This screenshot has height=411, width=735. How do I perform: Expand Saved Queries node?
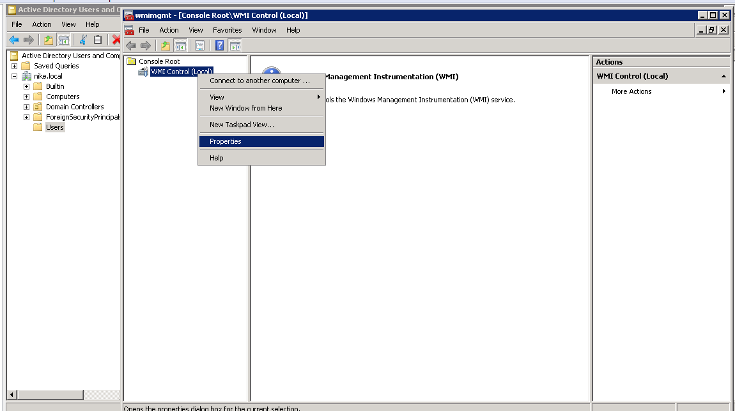(14, 66)
